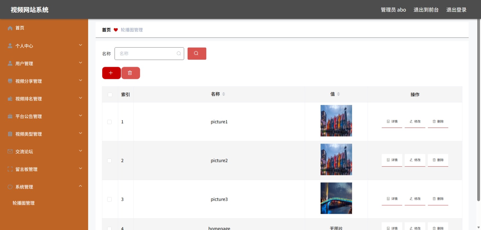Screen dimensions: 481x230
Task: Open the picture1 thumbnail image
Action: point(336,121)
